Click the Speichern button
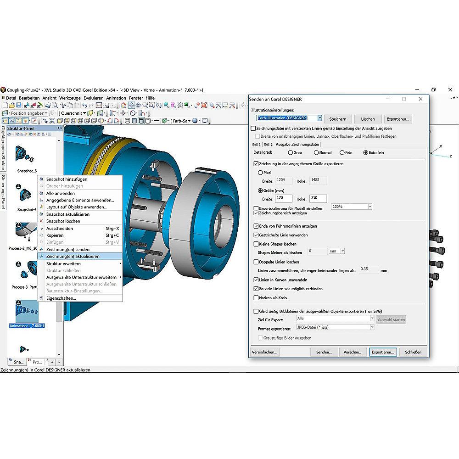This screenshot has height=459, width=459. point(338,119)
